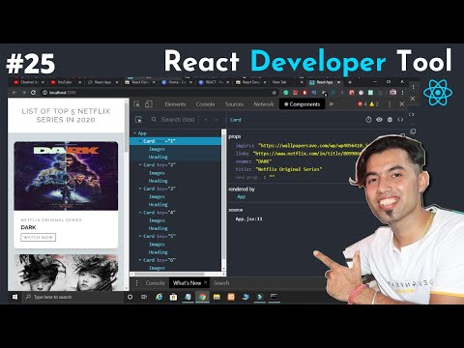Open the drawer three-dot menu beside Console

pos(137,283)
